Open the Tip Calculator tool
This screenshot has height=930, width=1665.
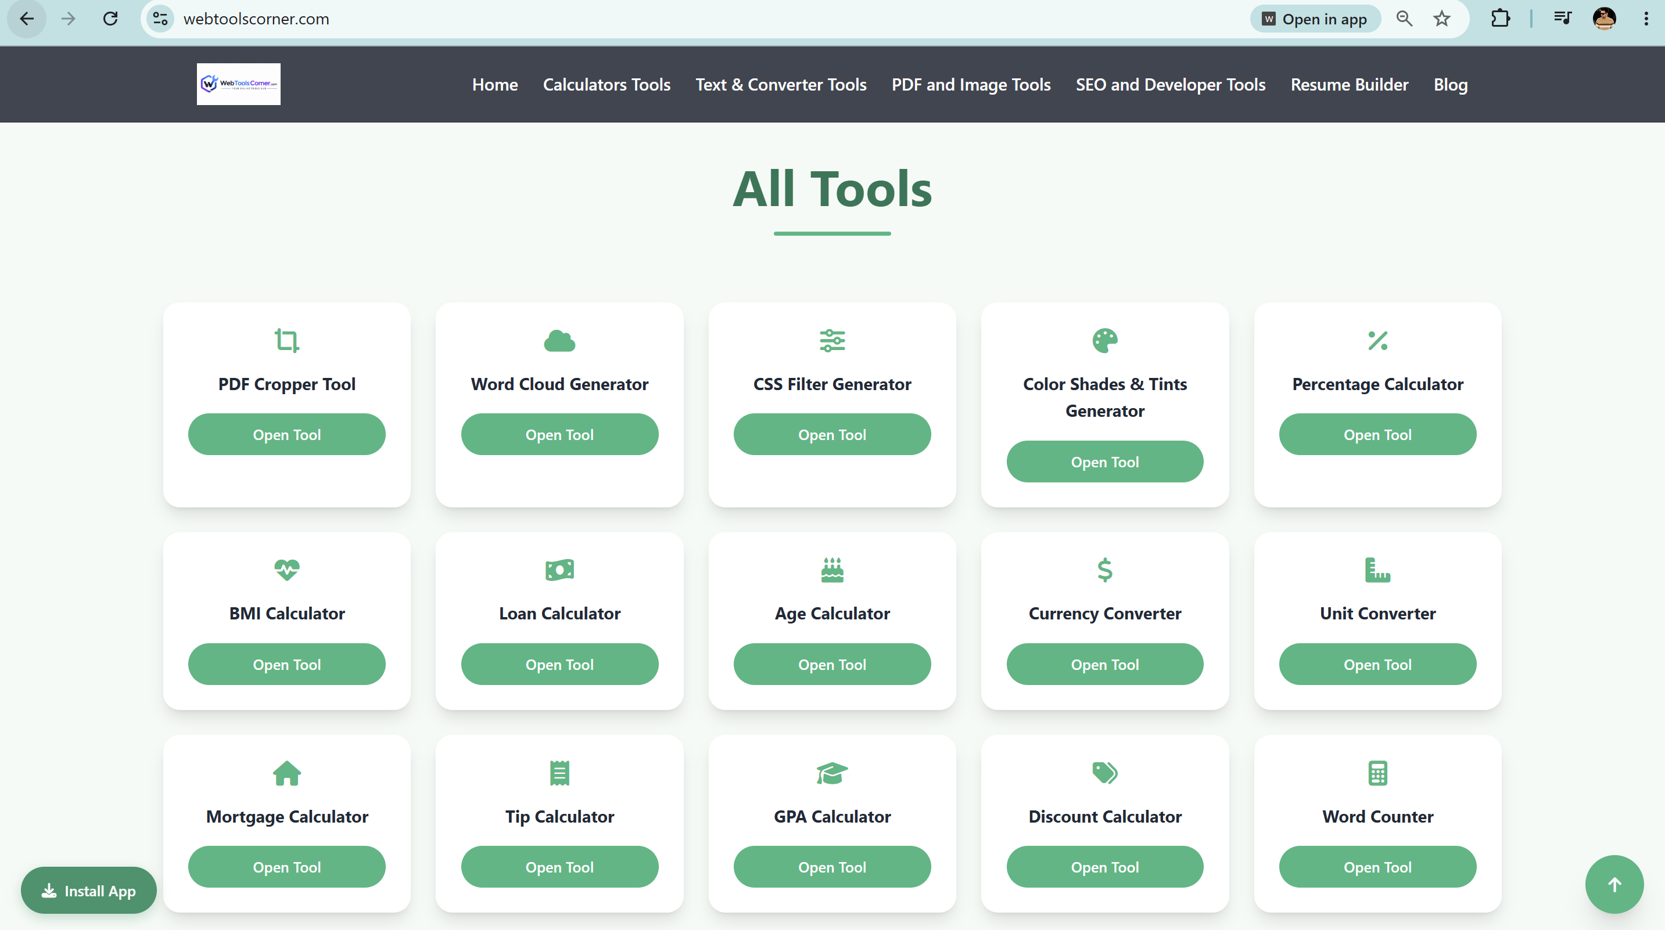coord(559,867)
